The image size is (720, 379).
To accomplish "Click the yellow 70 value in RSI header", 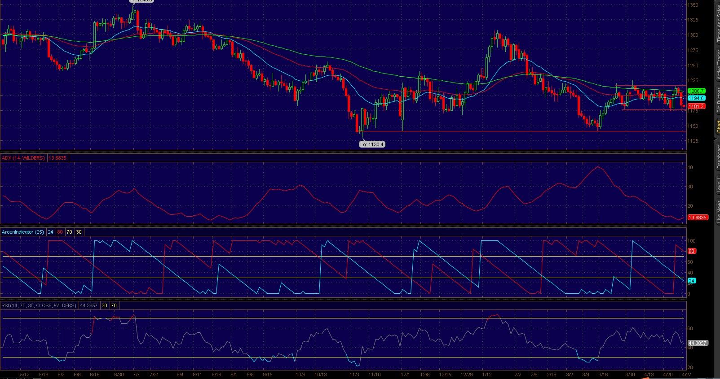I will point(114,305).
